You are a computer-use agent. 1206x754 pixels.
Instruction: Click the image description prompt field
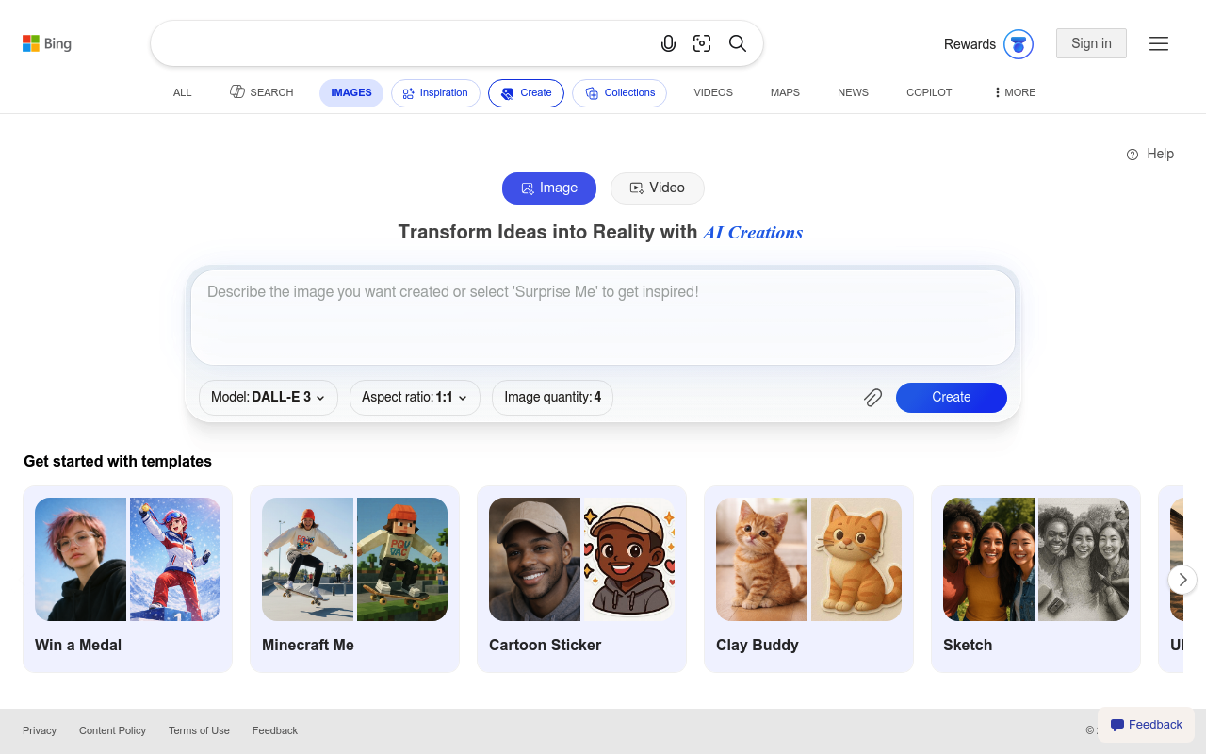tap(603, 318)
